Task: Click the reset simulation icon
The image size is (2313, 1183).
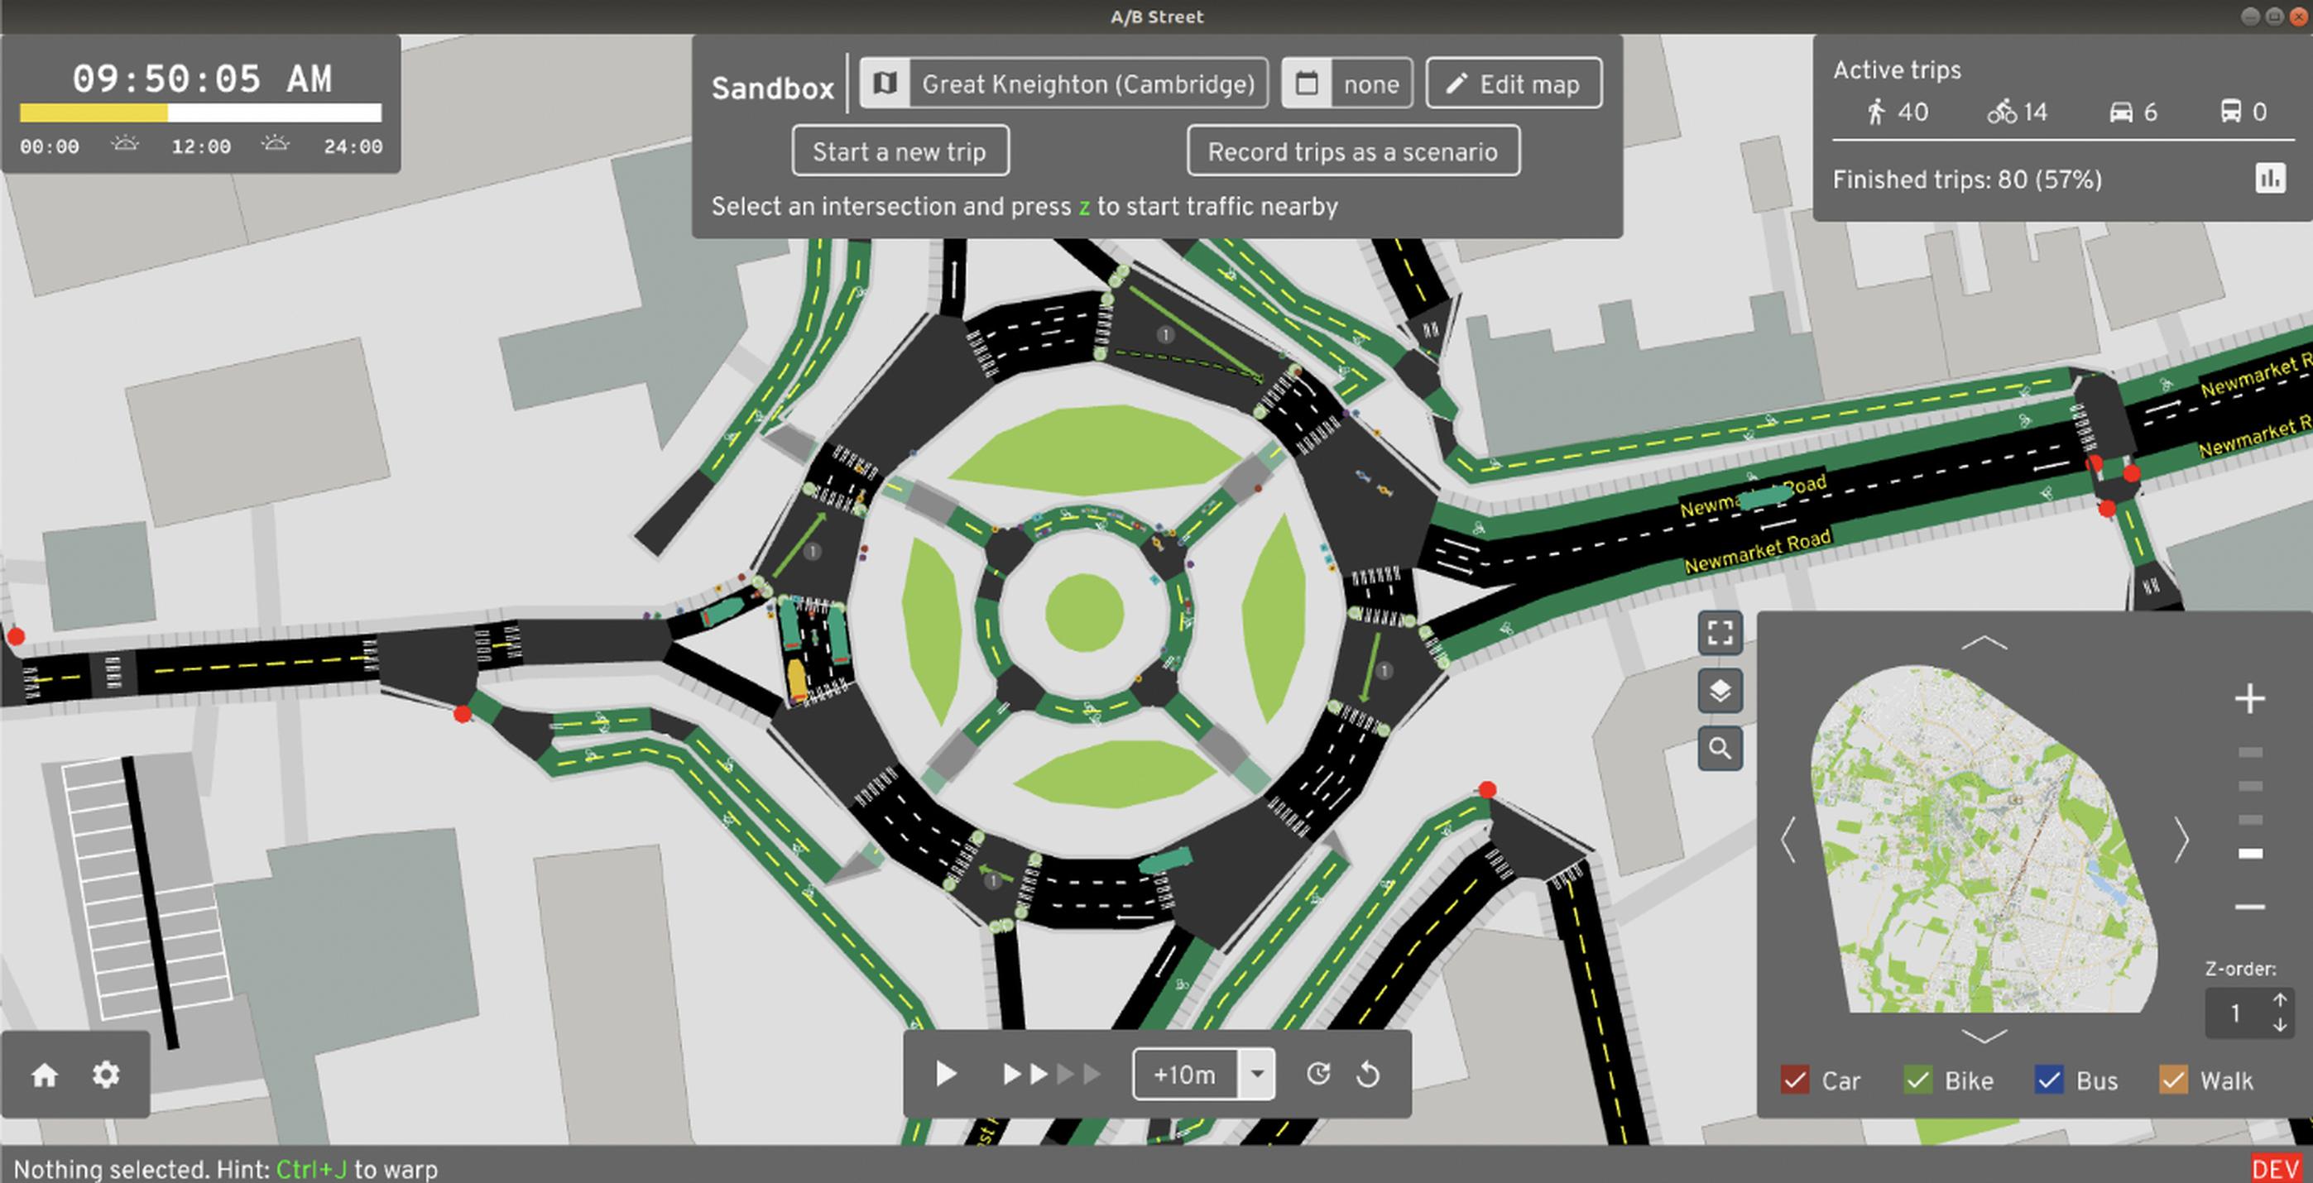Action: click(1367, 1074)
